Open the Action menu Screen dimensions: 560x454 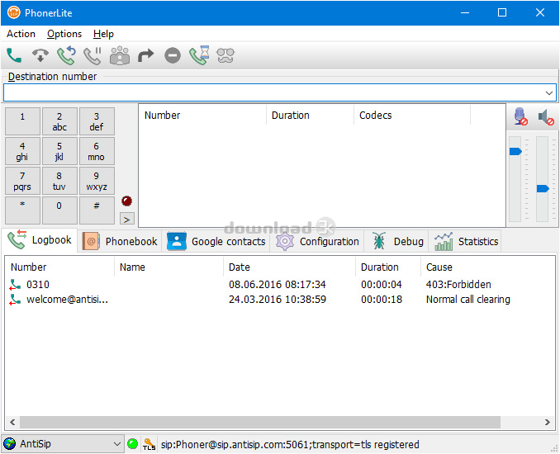(x=21, y=34)
